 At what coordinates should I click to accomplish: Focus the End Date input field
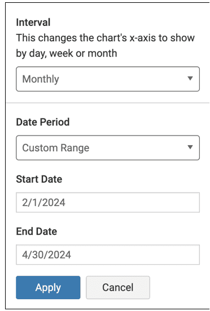(x=108, y=255)
